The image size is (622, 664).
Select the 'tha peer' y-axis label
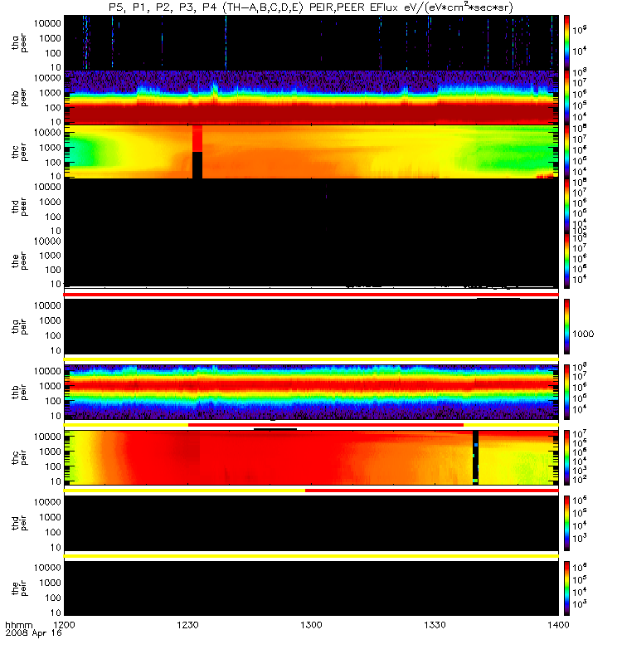click(x=19, y=43)
